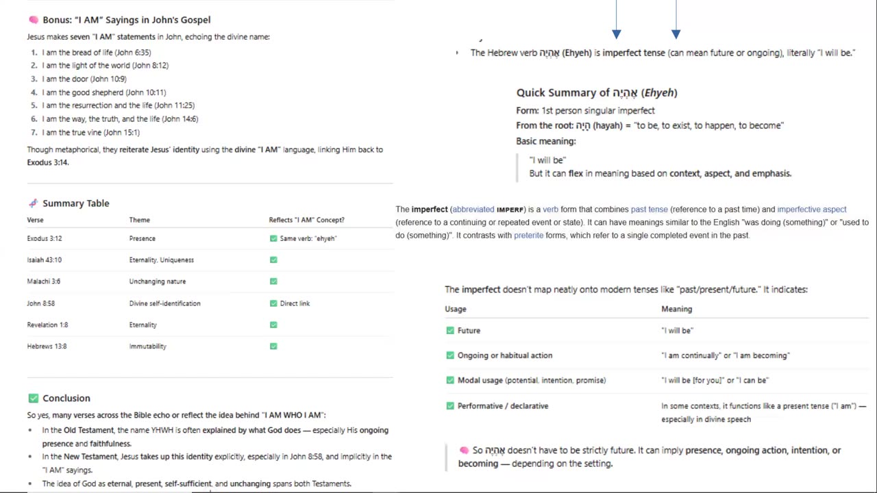Click the green check in the Isaiah 43:10 row
Viewport: 877px width, 493px height.
273,260
